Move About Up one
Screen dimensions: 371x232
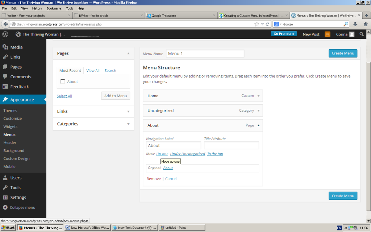pyautogui.click(x=162, y=154)
